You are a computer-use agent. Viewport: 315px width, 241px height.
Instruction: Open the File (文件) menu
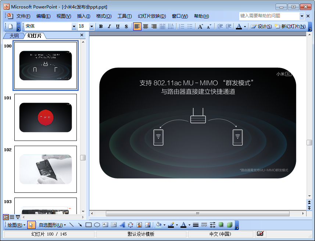[x=23, y=16]
